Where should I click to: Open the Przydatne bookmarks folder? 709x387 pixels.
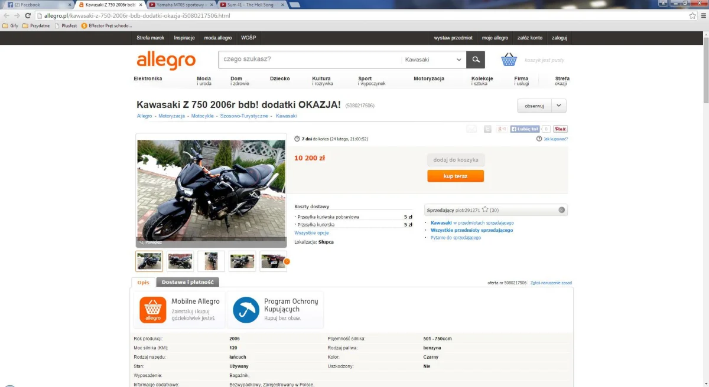click(36, 26)
